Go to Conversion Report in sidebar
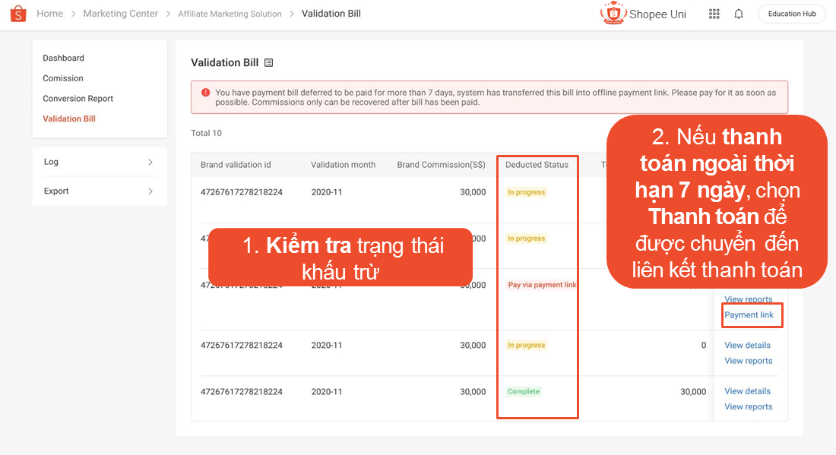 click(78, 99)
